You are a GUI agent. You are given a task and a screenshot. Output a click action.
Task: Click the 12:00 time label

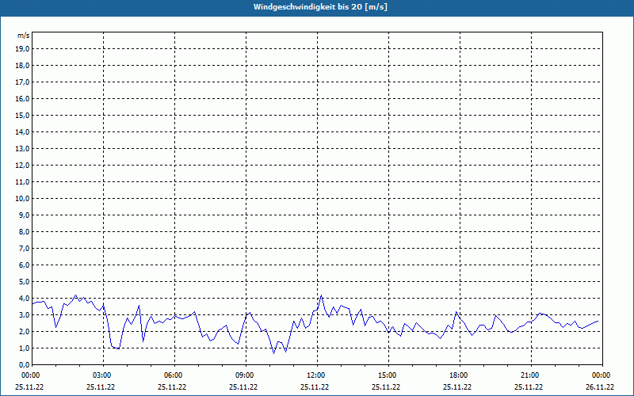pos(315,375)
